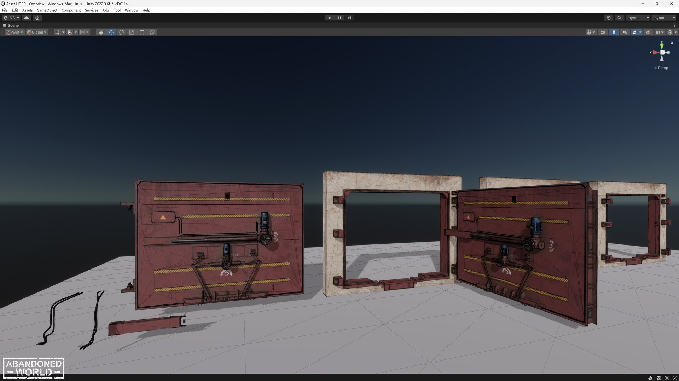Open the Layers dropdown
679x381 pixels.
(x=637, y=18)
